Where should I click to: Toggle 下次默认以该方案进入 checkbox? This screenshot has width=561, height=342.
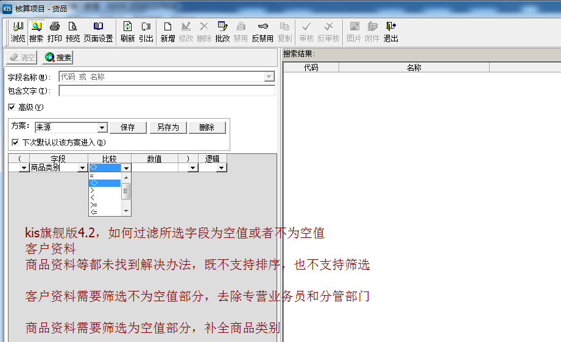click(15, 142)
